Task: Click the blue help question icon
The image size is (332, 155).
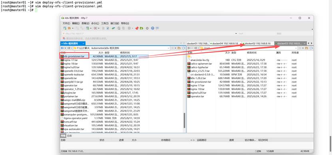Action: click(x=153, y=28)
